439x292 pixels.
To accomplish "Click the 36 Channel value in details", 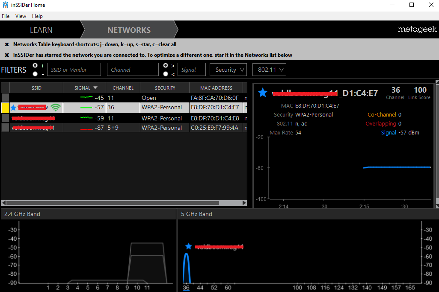I will pyautogui.click(x=396, y=90).
